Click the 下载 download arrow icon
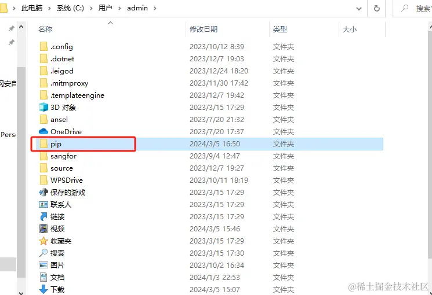Image resolution: width=432 pixels, height=295 pixels. click(x=43, y=289)
